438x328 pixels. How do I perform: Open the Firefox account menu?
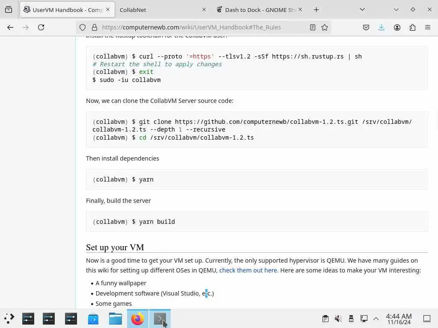click(397, 27)
